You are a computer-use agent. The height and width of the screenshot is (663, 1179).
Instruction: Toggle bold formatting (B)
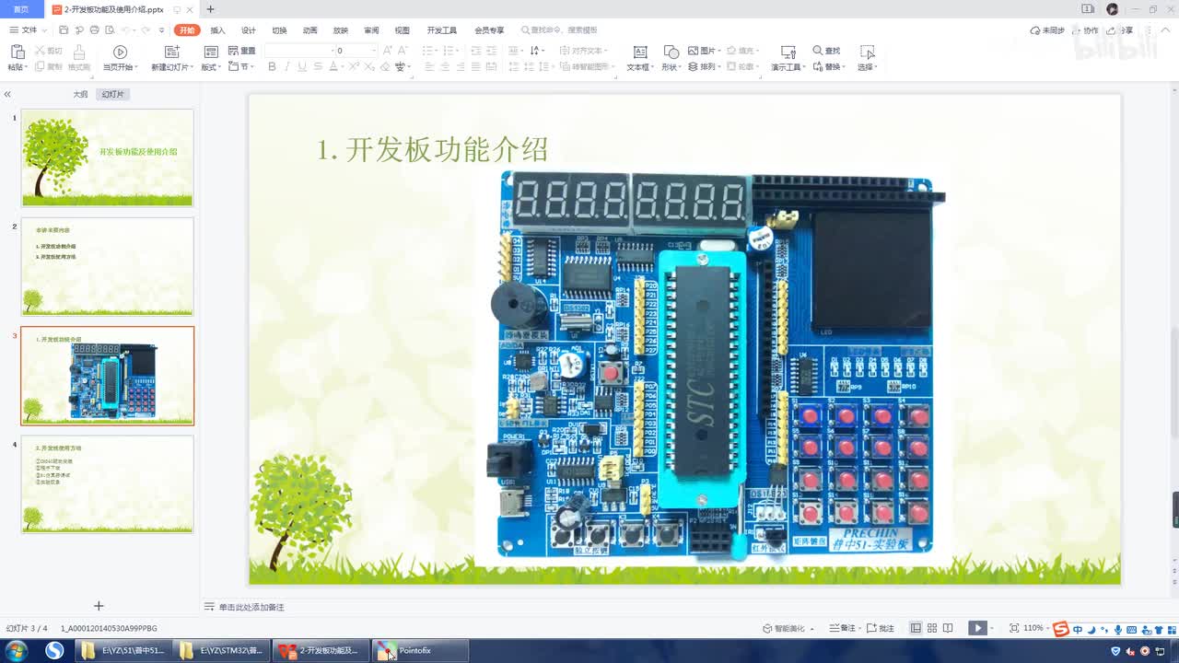pyautogui.click(x=272, y=66)
